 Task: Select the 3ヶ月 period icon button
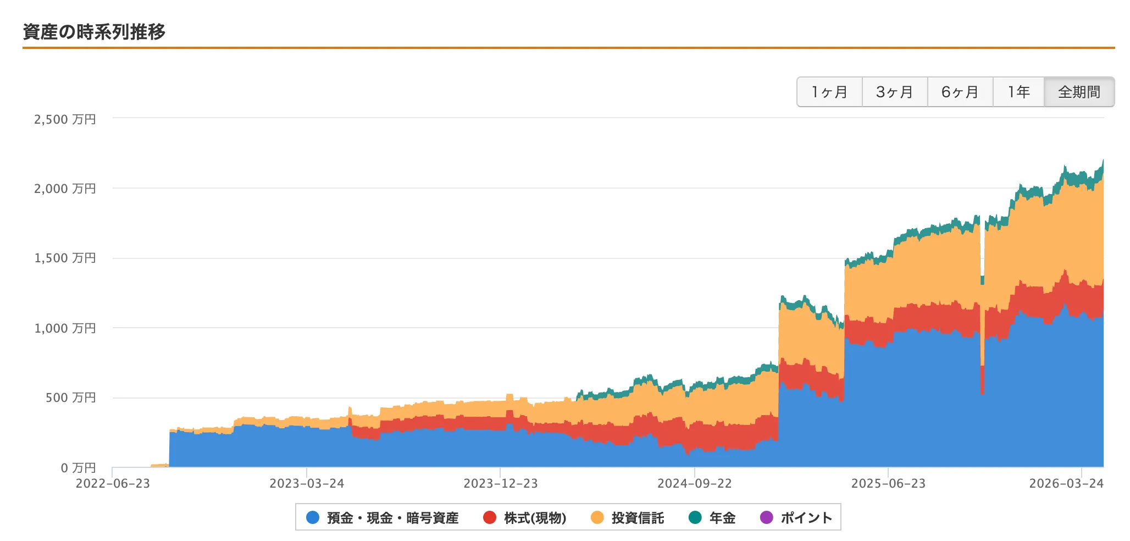point(894,92)
